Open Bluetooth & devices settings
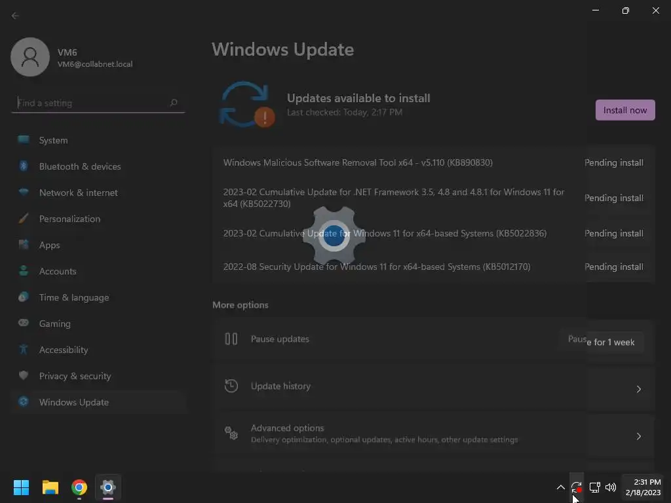Screen dimensions: 671x503 [98, 166]
